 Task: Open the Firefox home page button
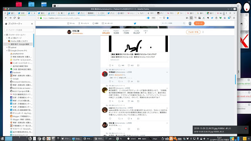tap(18, 18)
